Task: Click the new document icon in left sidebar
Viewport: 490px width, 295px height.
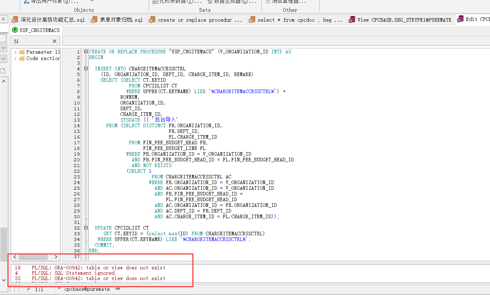Action: [x=2, y=71]
